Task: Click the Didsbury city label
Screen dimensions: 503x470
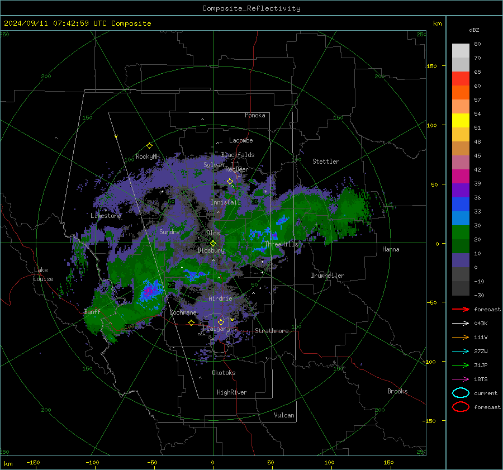Action: coord(211,250)
